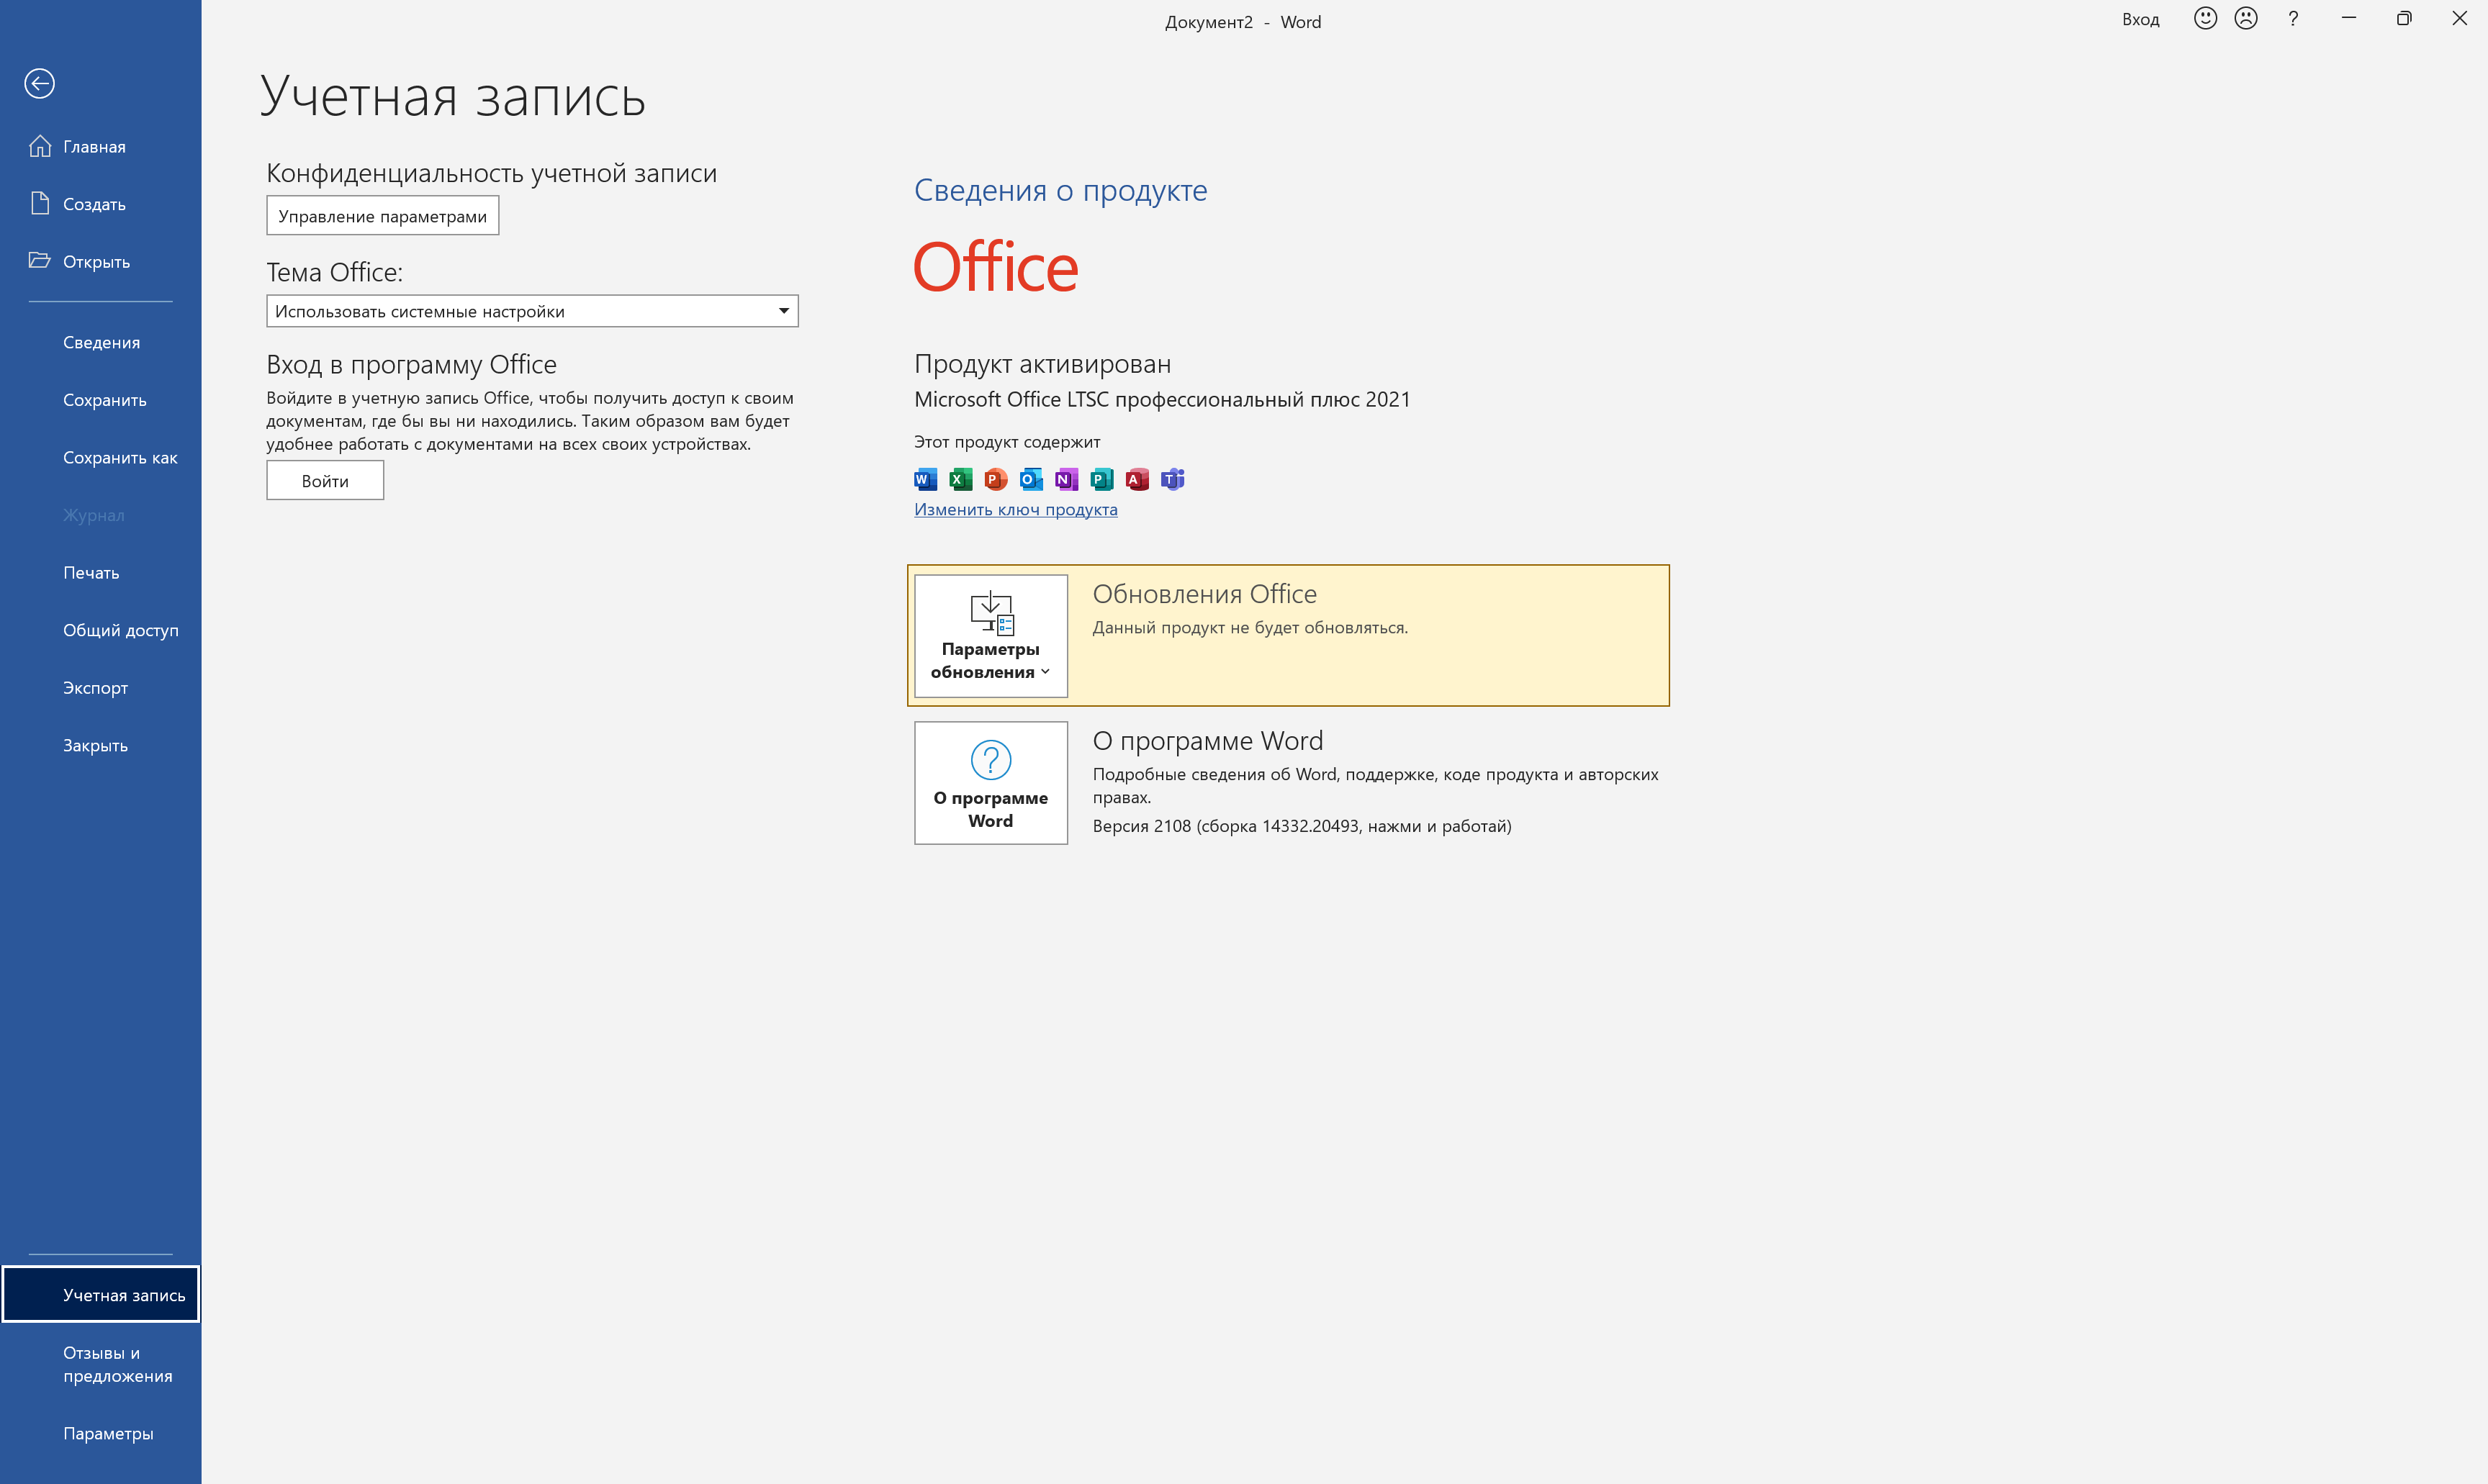Select Параметры at sidebar bottom
The height and width of the screenshot is (1484, 2488).
[x=108, y=1434]
